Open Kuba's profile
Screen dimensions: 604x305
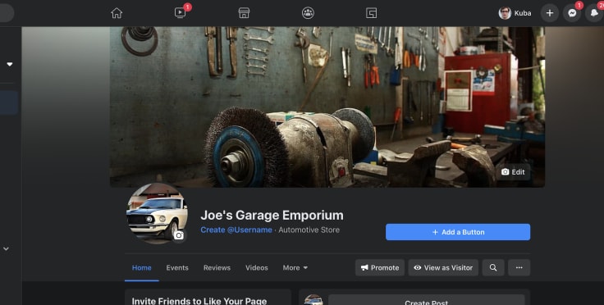tap(515, 13)
